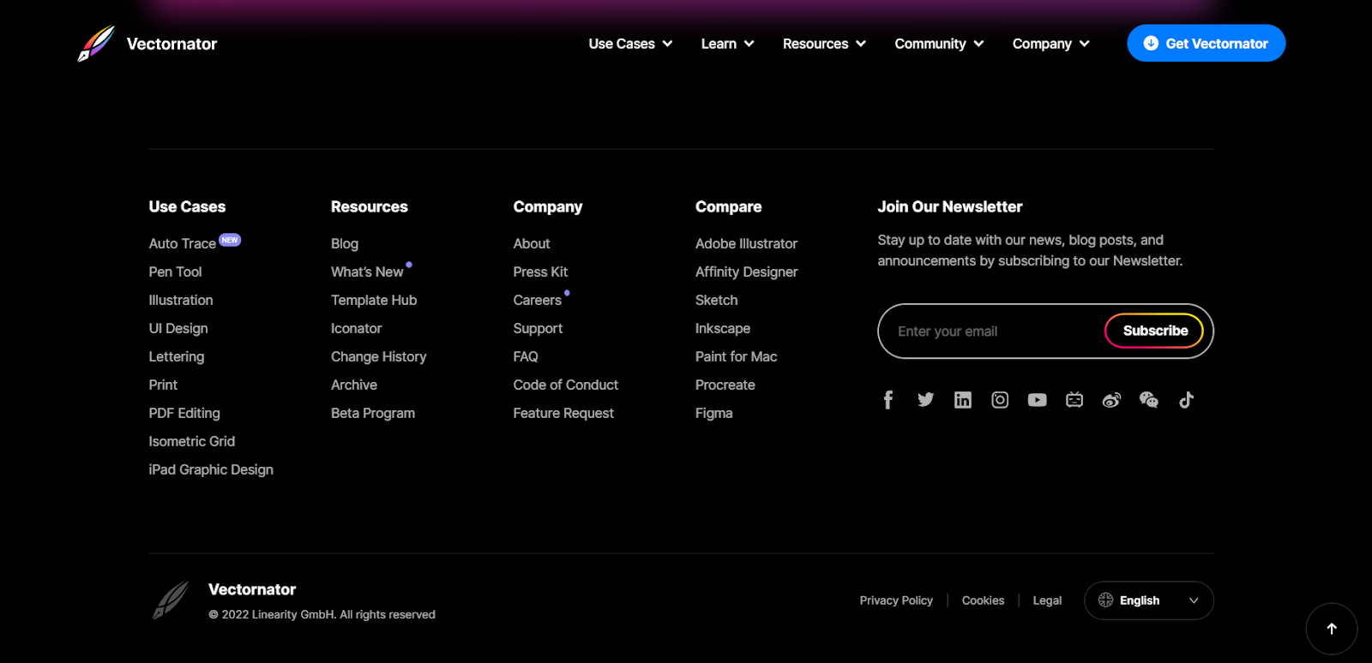Click the WeChat social icon
The width and height of the screenshot is (1372, 663).
click(1149, 400)
